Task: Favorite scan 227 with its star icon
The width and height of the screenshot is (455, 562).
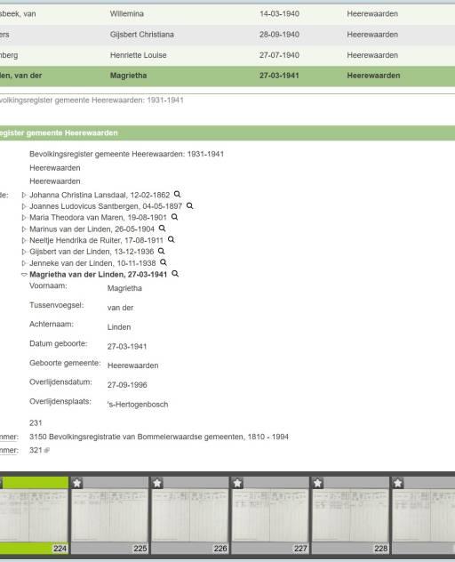Action: [x=237, y=483]
